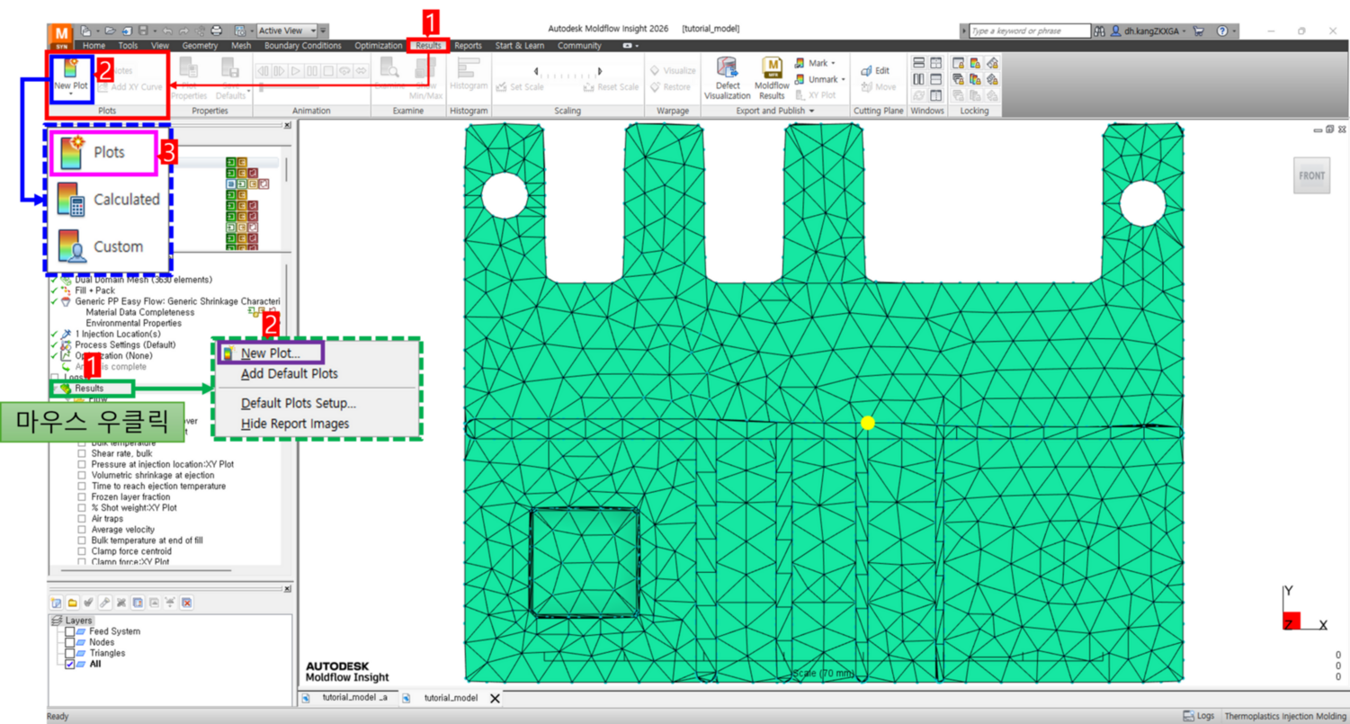Viewport: 1350px width, 724px height.
Task: Expand the Mark dropdown
Action: point(833,63)
